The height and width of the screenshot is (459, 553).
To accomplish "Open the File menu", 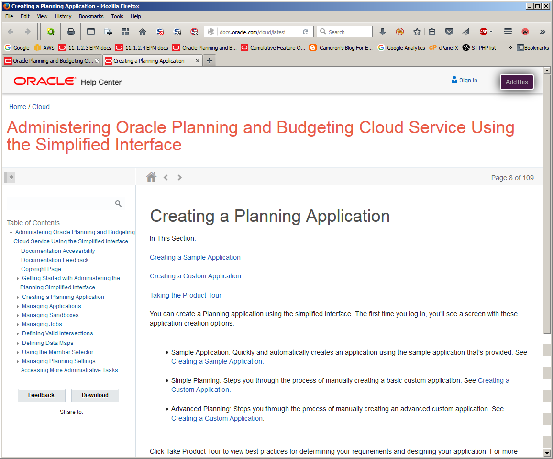I will coord(9,16).
